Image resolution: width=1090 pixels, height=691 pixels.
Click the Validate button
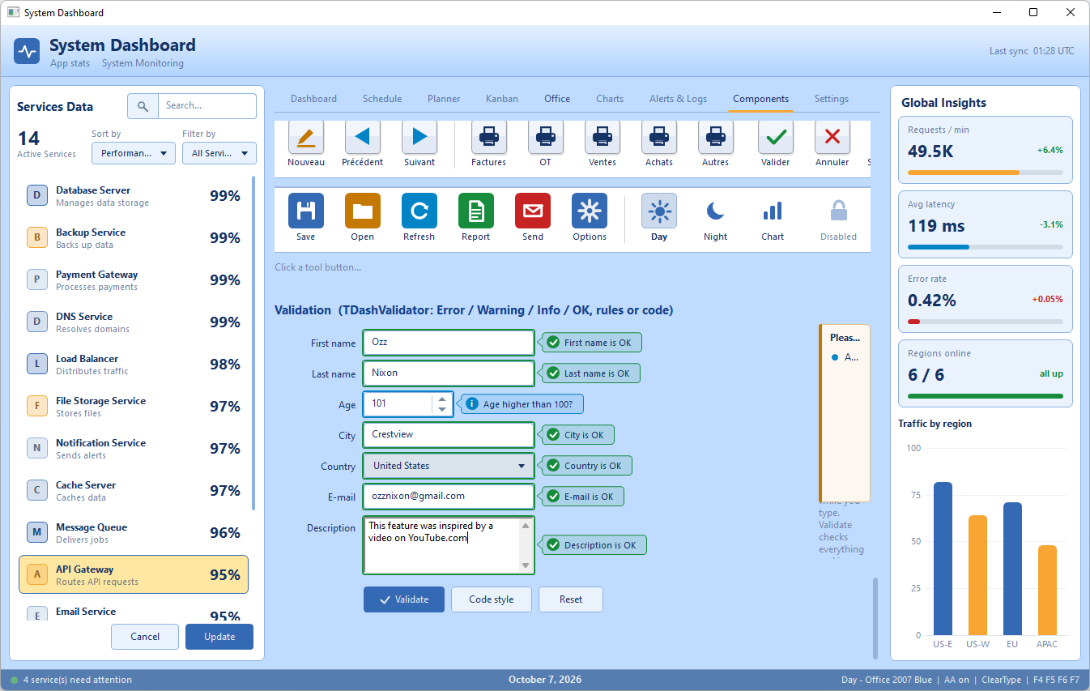(404, 599)
